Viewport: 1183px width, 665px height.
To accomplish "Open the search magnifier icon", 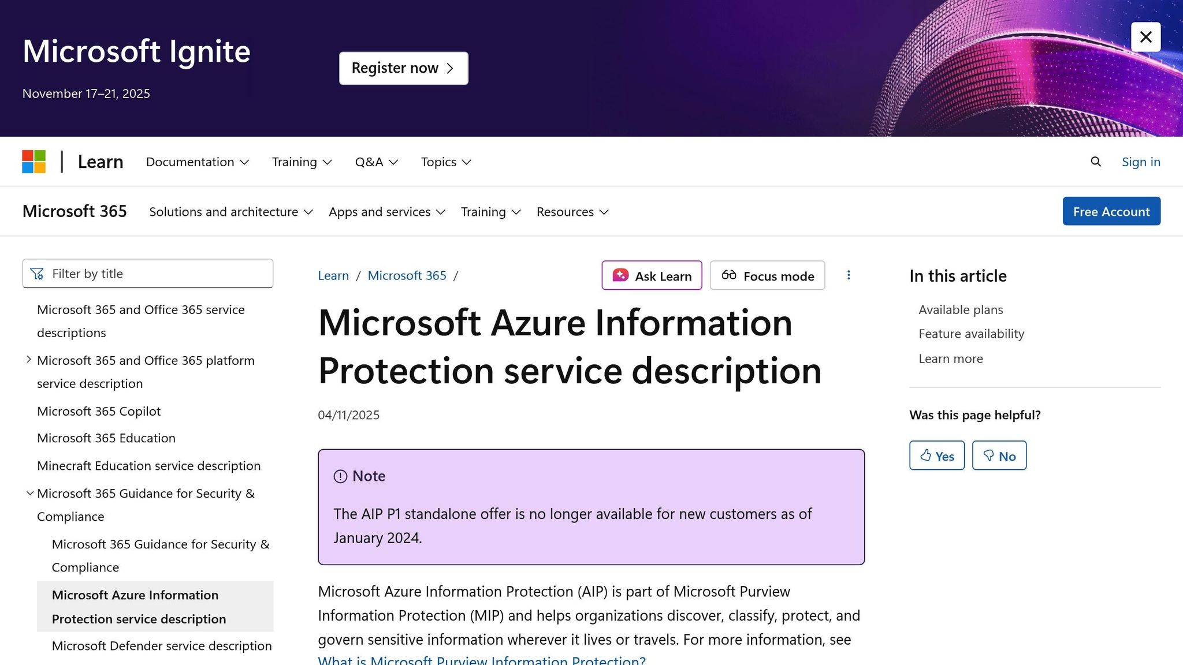I will (1096, 162).
